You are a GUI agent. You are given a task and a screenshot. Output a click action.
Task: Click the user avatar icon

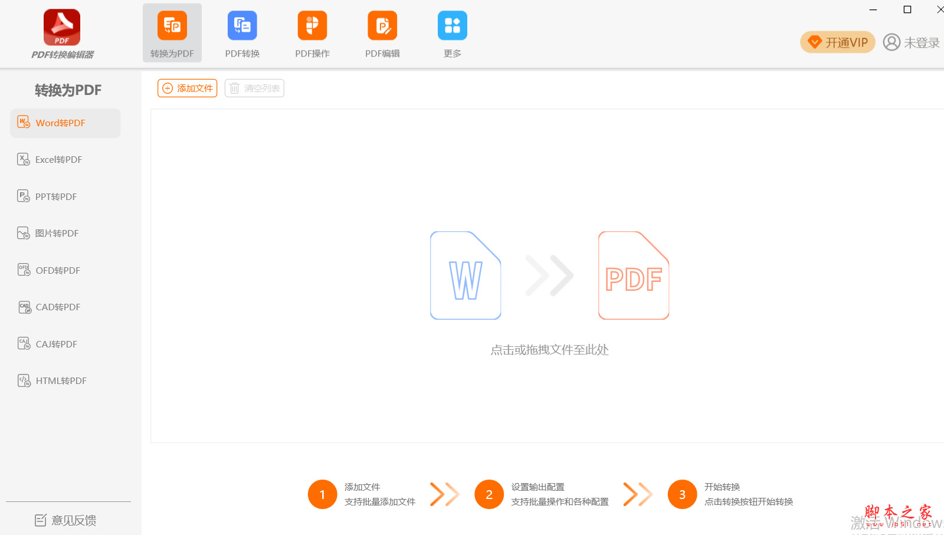pyautogui.click(x=891, y=42)
